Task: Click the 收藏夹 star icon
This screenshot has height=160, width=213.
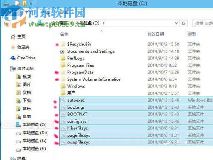Action: click(x=13, y=48)
